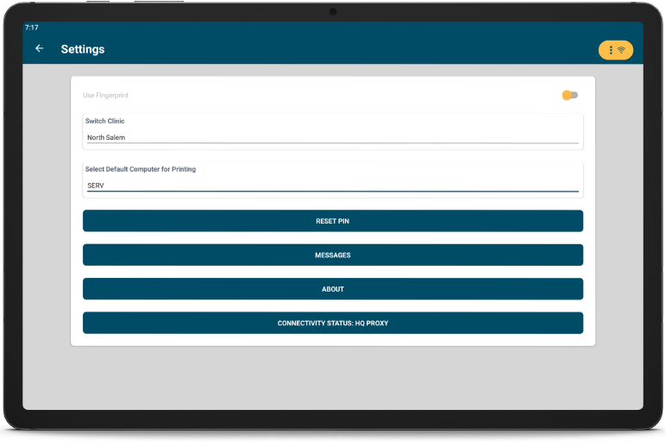
Task: Select the North Salem clinic value
Action: 106,137
